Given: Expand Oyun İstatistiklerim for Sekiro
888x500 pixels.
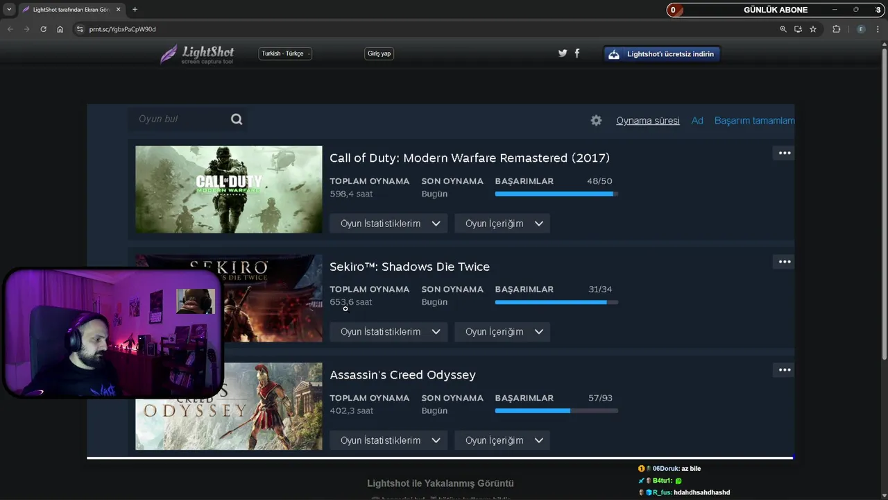Looking at the screenshot, I should pyautogui.click(x=390, y=332).
